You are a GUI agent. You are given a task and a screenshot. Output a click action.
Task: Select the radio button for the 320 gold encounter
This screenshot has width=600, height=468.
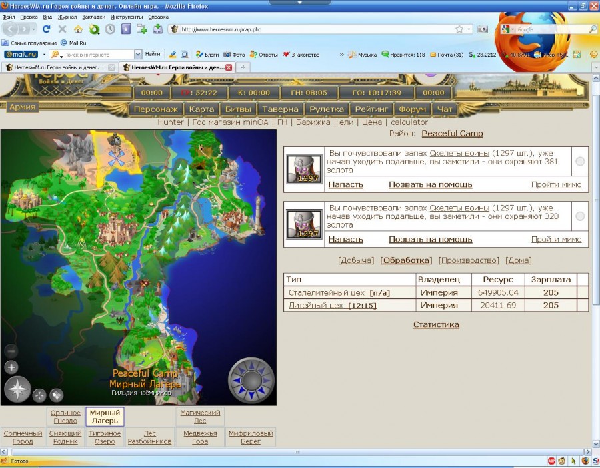[580, 216]
